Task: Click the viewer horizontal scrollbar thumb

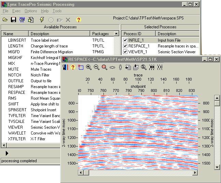Action: click(x=86, y=172)
